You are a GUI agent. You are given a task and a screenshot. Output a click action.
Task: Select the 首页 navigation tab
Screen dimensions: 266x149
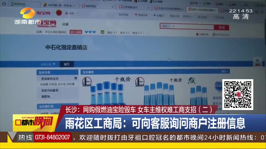click(67, 64)
